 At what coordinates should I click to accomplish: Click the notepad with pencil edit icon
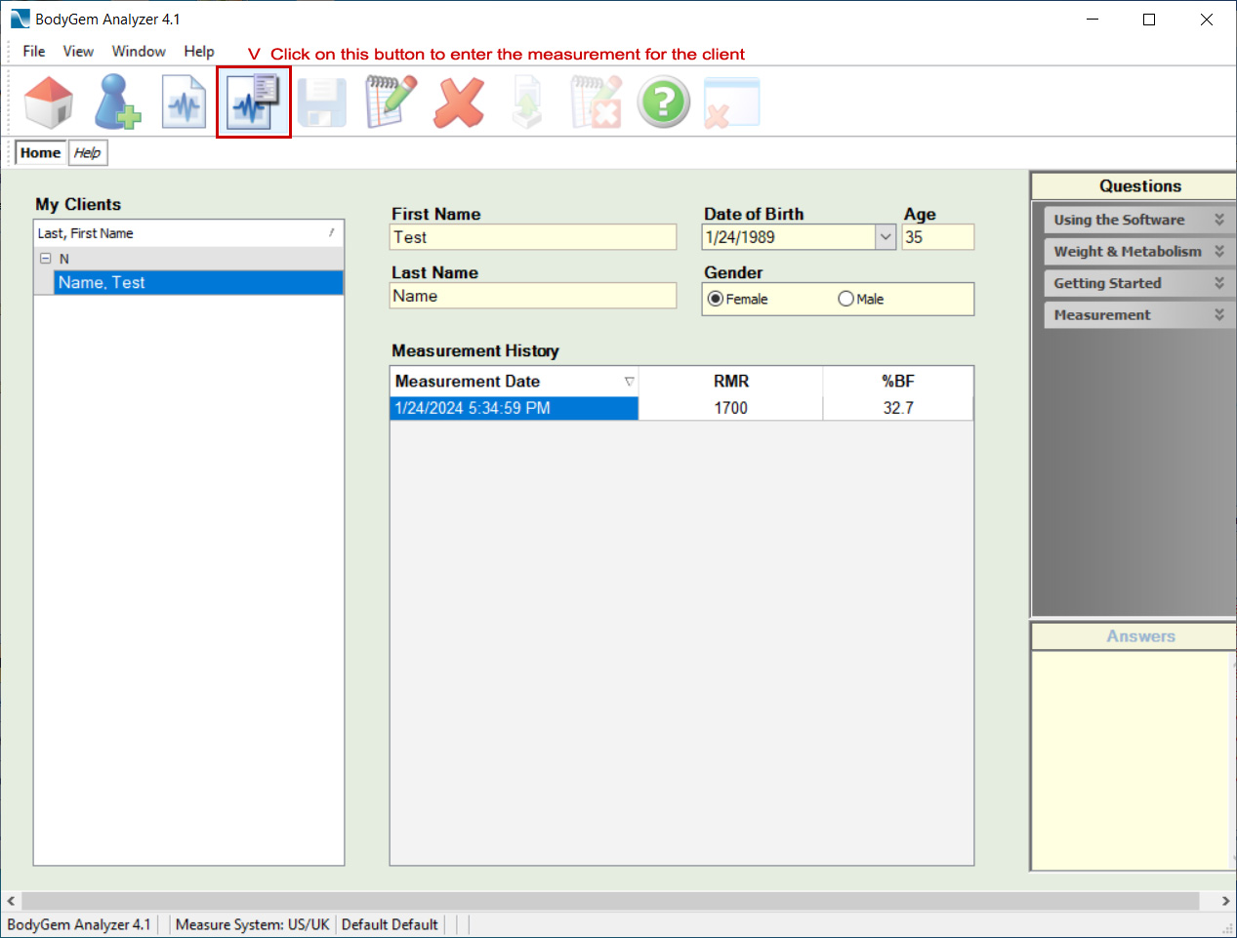[391, 102]
